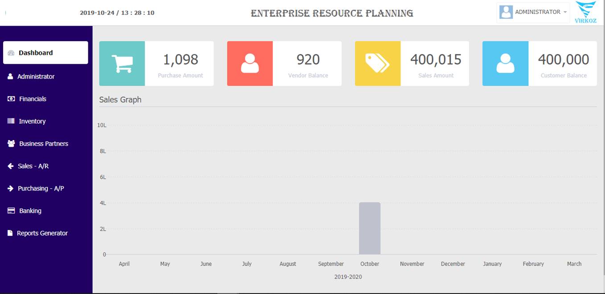Image resolution: width=605 pixels, height=294 pixels.
Task: Click the Enterprise Resource Planning title
Action: pyautogui.click(x=332, y=13)
